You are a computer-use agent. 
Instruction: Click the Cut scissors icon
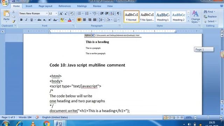[x=13, y=12]
